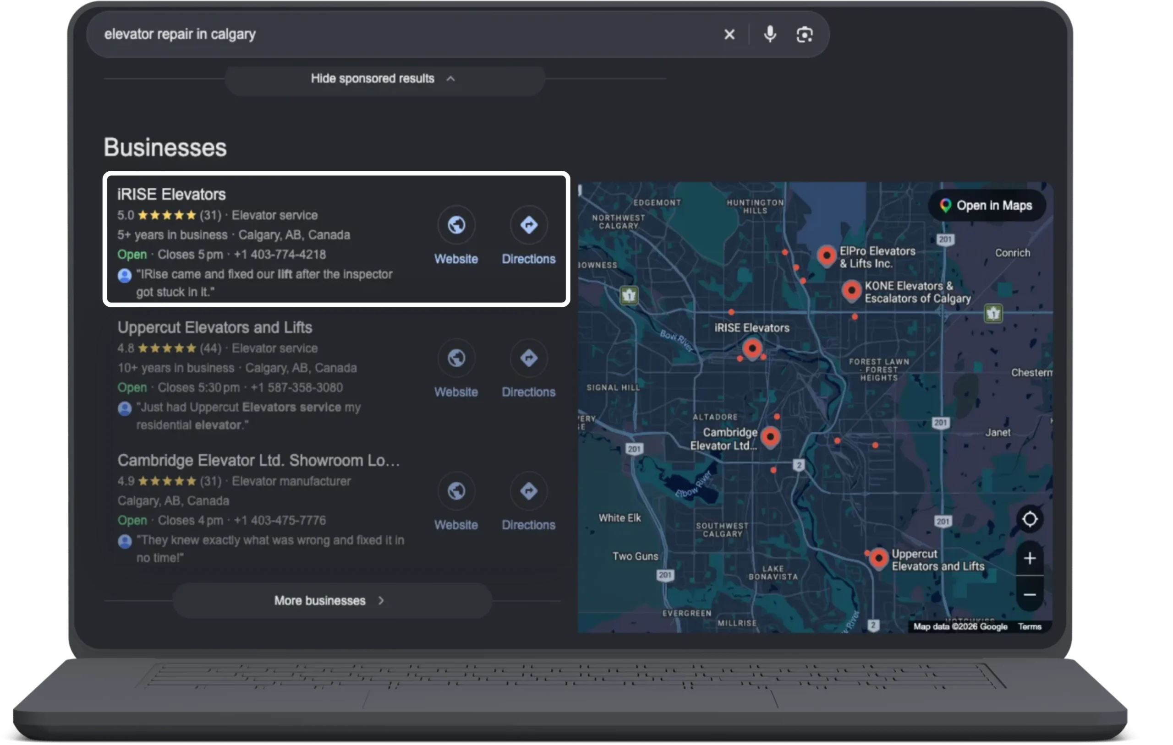The height and width of the screenshot is (745, 1173).
Task: Get directions to iRISE Elevators
Action: tap(528, 225)
